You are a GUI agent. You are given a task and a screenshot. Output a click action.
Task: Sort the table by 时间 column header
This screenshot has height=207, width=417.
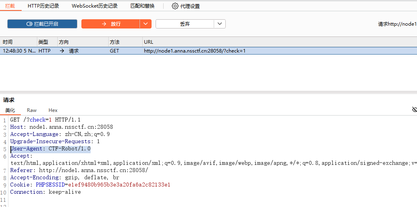point(8,42)
